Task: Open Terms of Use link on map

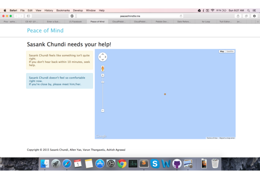Action: coord(212,138)
